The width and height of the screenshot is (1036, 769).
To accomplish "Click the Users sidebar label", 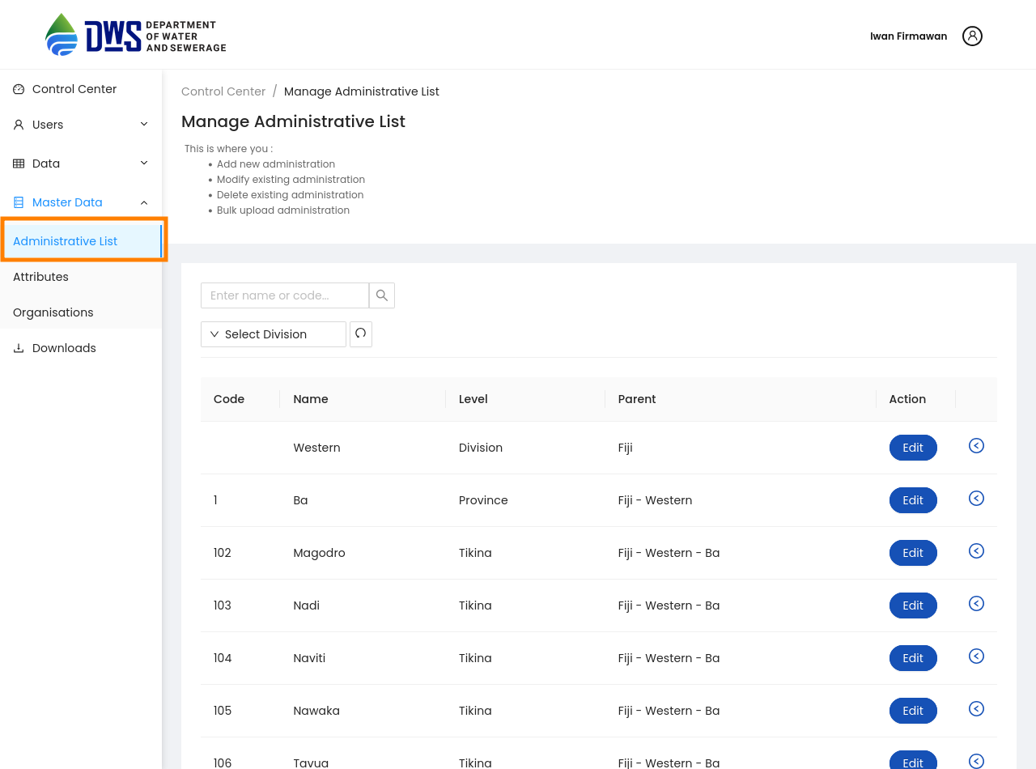I will 48,125.
